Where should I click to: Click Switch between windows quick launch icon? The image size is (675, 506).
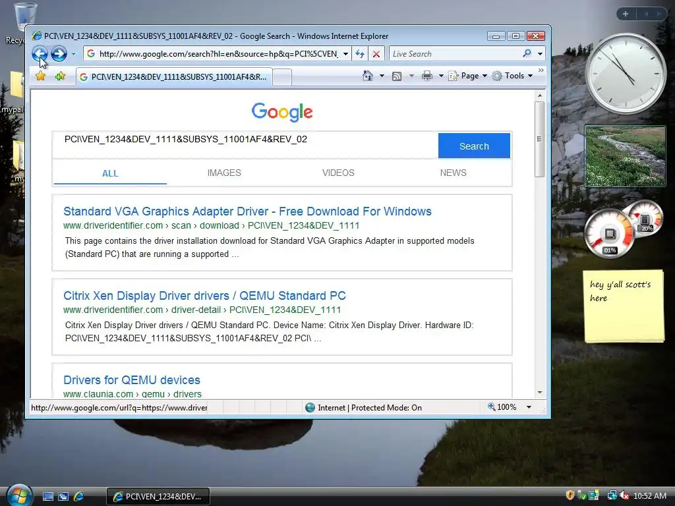[x=63, y=496]
